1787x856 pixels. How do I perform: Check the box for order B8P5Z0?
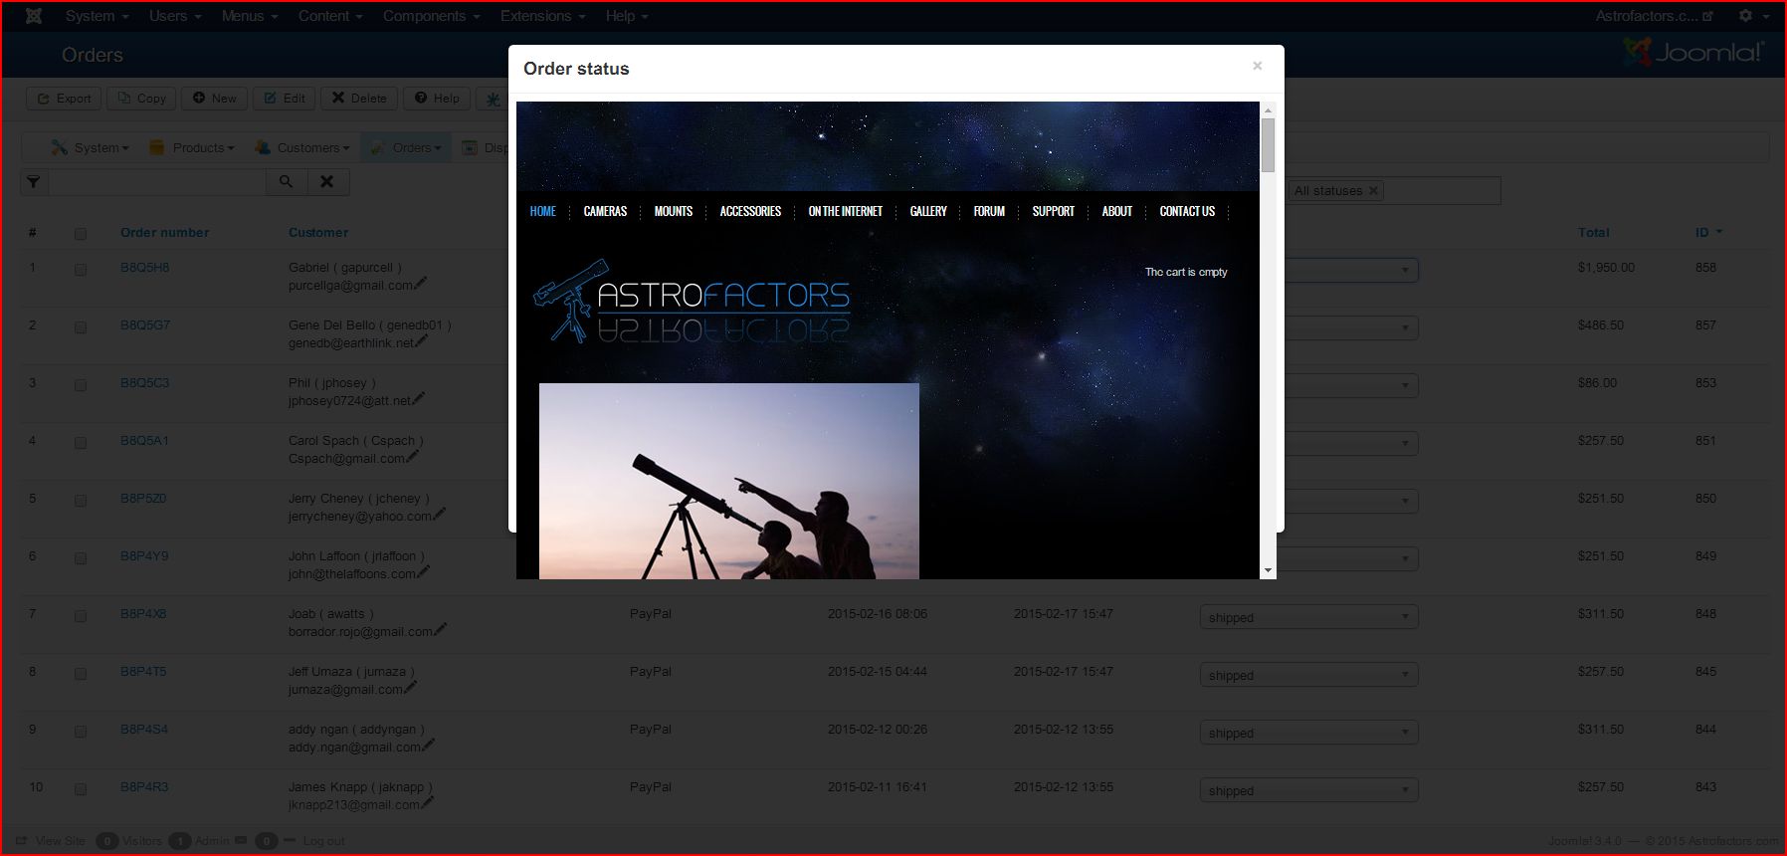(81, 501)
